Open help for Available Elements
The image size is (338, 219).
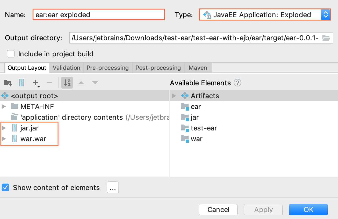pos(238,83)
